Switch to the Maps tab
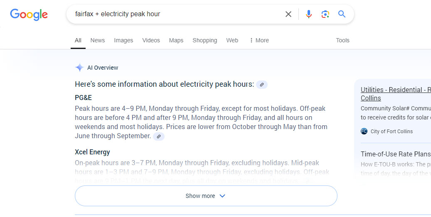The width and height of the screenshot is (431, 217). (x=176, y=40)
